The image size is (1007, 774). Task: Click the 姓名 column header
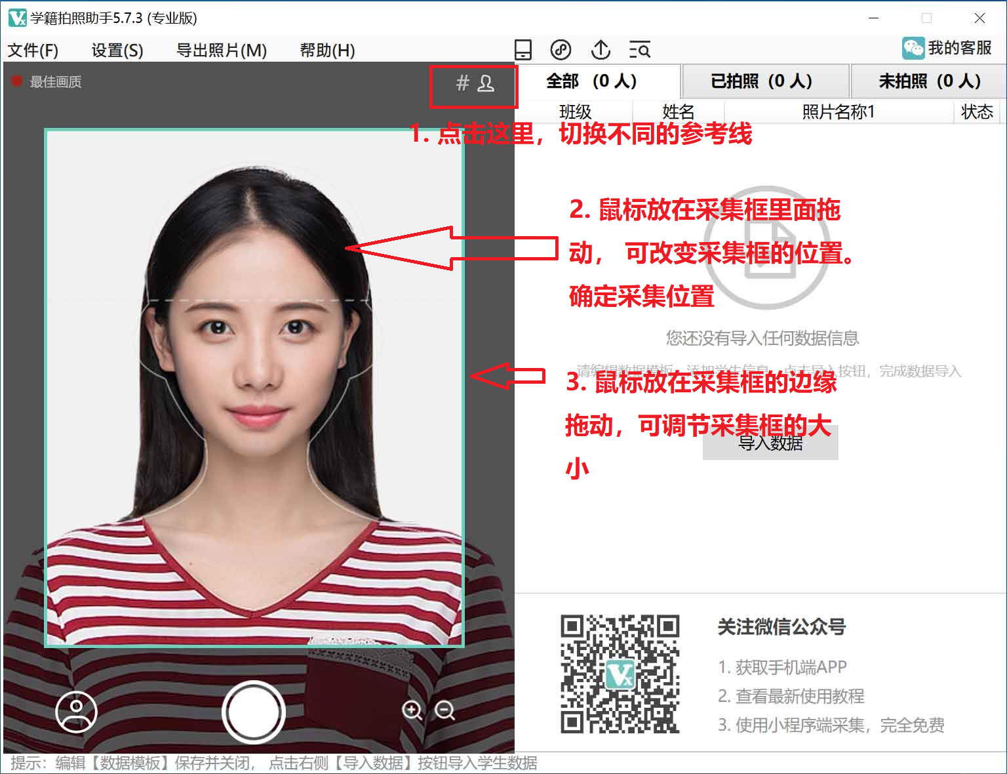pyautogui.click(x=678, y=112)
